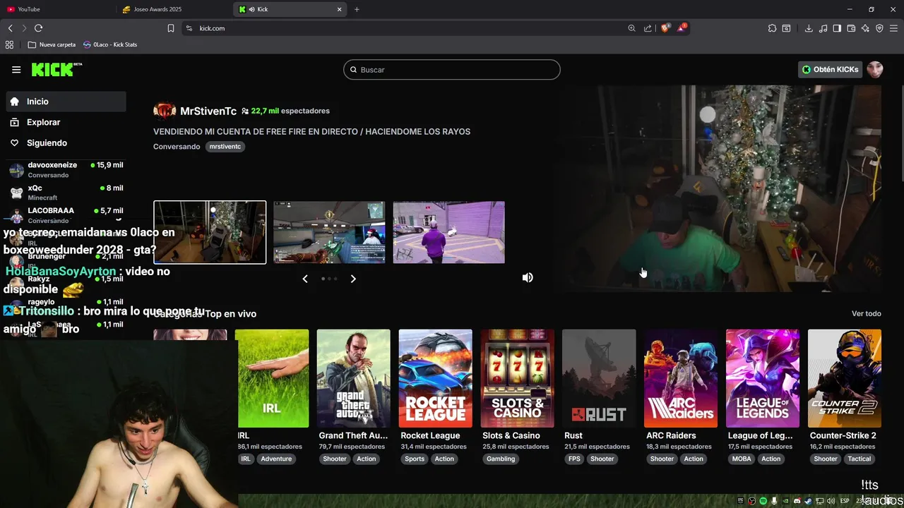This screenshot has height=508, width=904.
Task: Open xQc channel in followed list
Action: [66, 193]
